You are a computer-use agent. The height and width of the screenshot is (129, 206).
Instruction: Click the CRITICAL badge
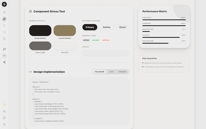106,40
